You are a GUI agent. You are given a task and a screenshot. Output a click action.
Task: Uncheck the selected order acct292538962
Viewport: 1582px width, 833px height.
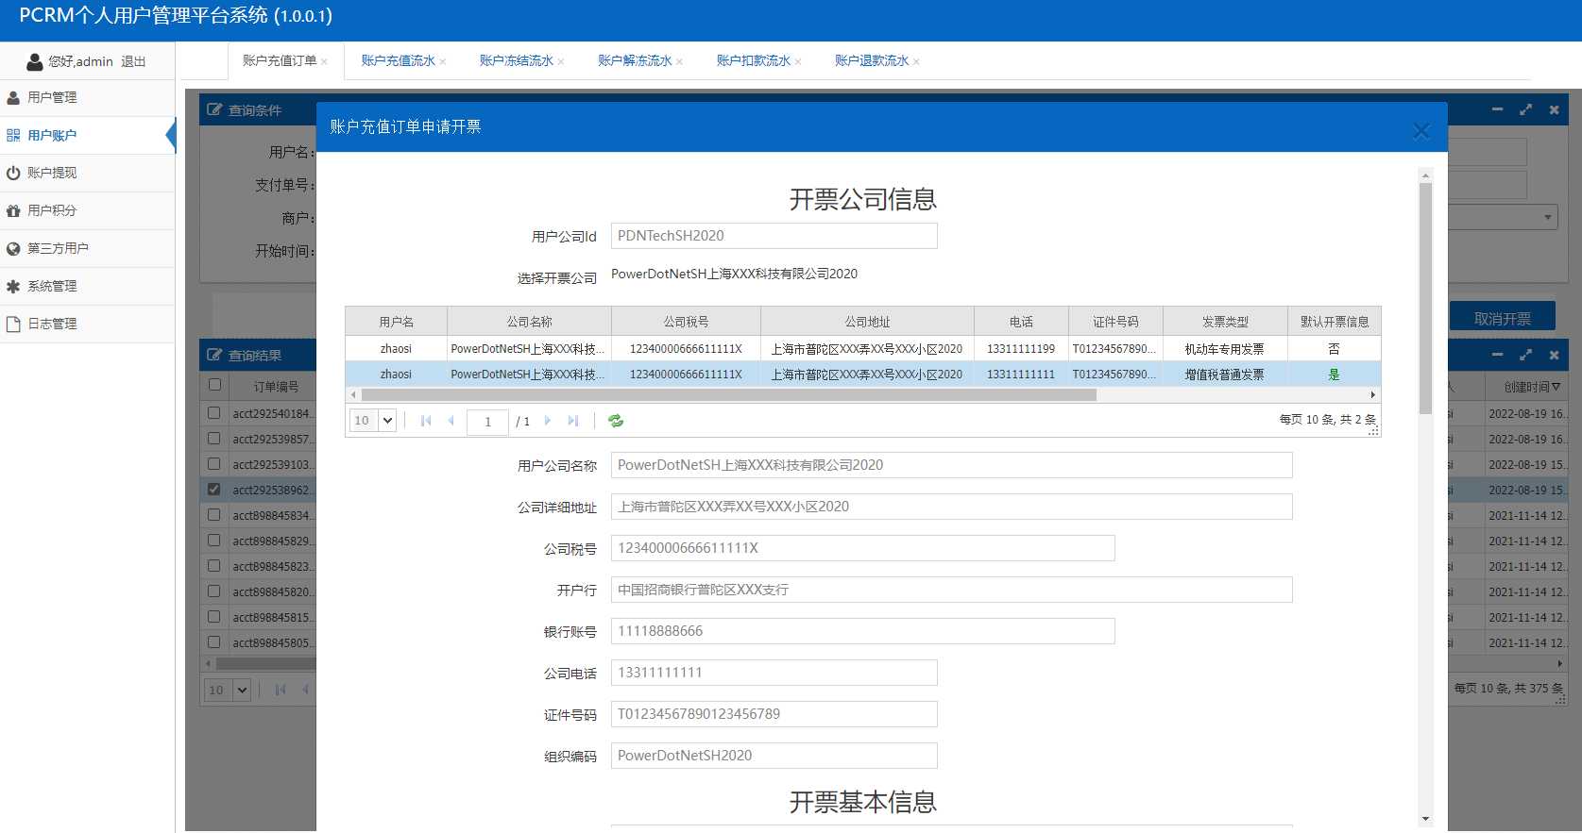[x=214, y=490]
